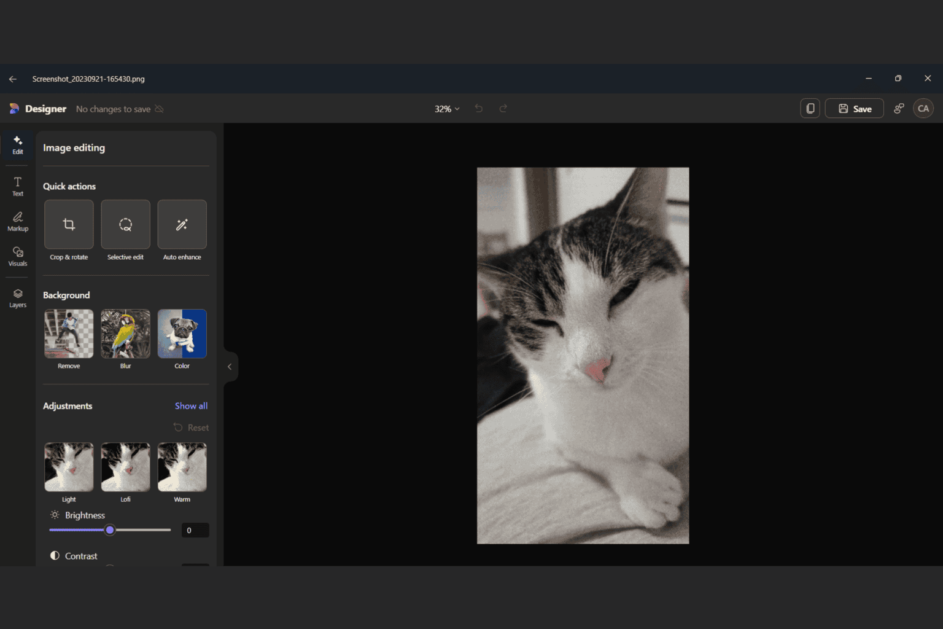This screenshot has height=629, width=943.
Task: Apply Auto enhance quick action
Action: click(182, 224)
